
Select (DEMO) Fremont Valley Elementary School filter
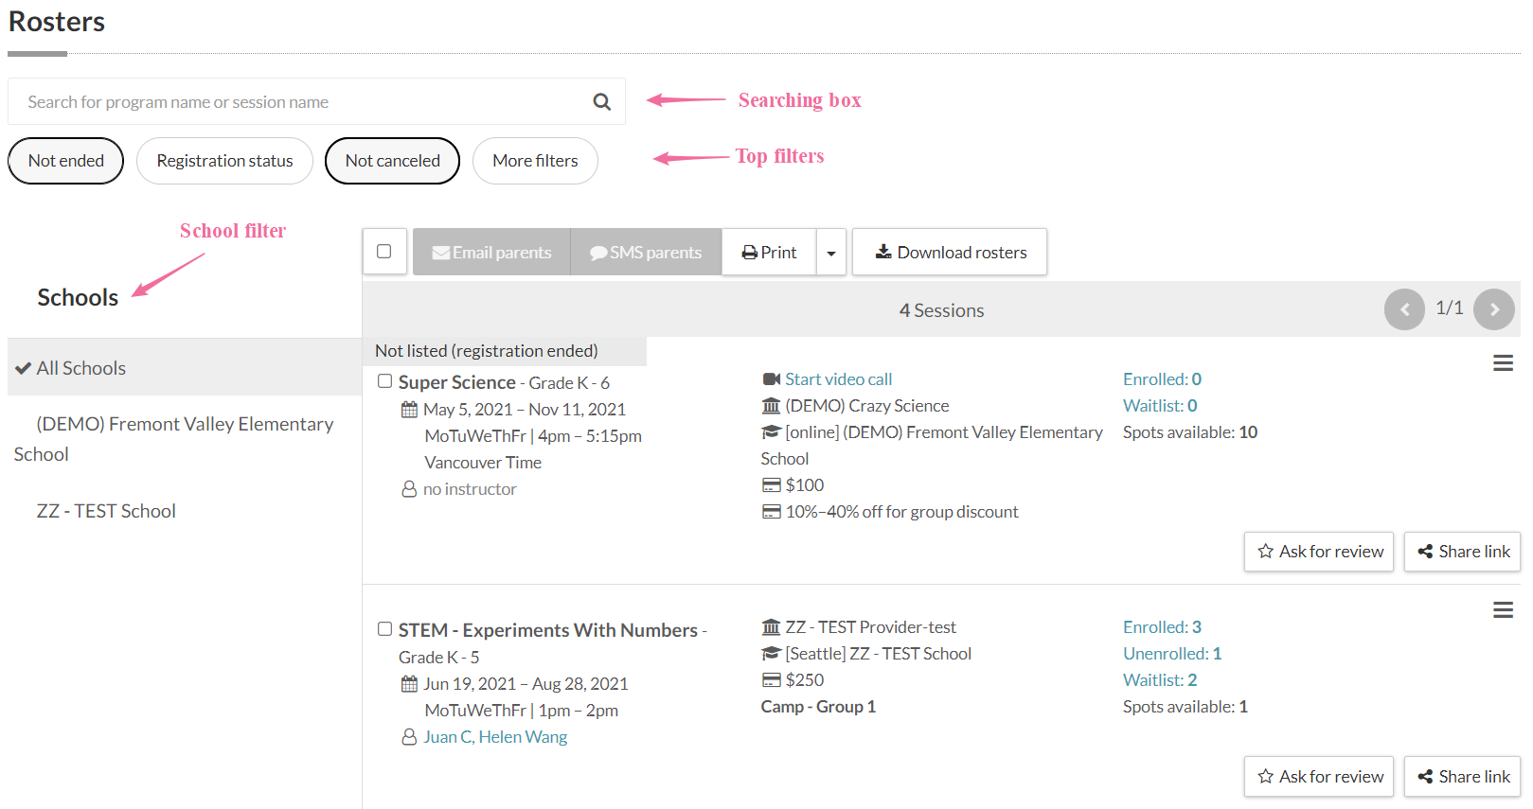click(184, 425)
